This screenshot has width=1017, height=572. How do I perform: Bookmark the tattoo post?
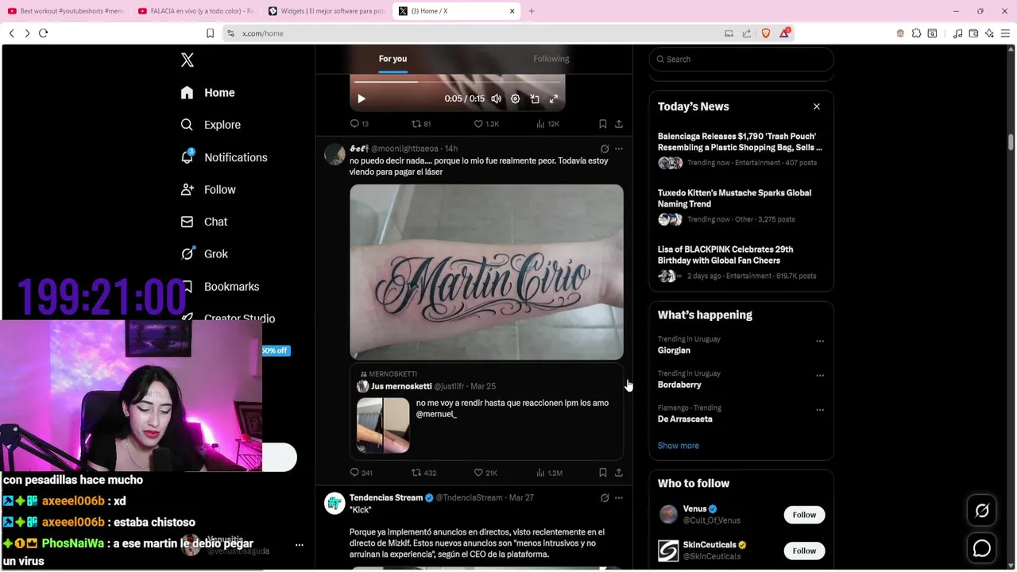pyautogui.click(x=603, y=473)
